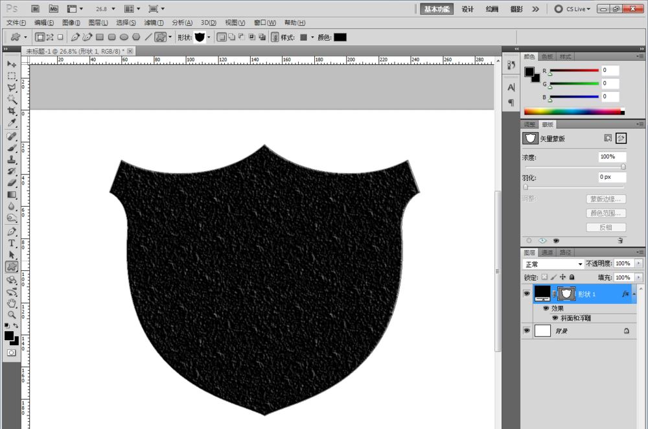648x429 pixels.
Task: Select the Rectangular Marquee tool
Action: point(12,76)
